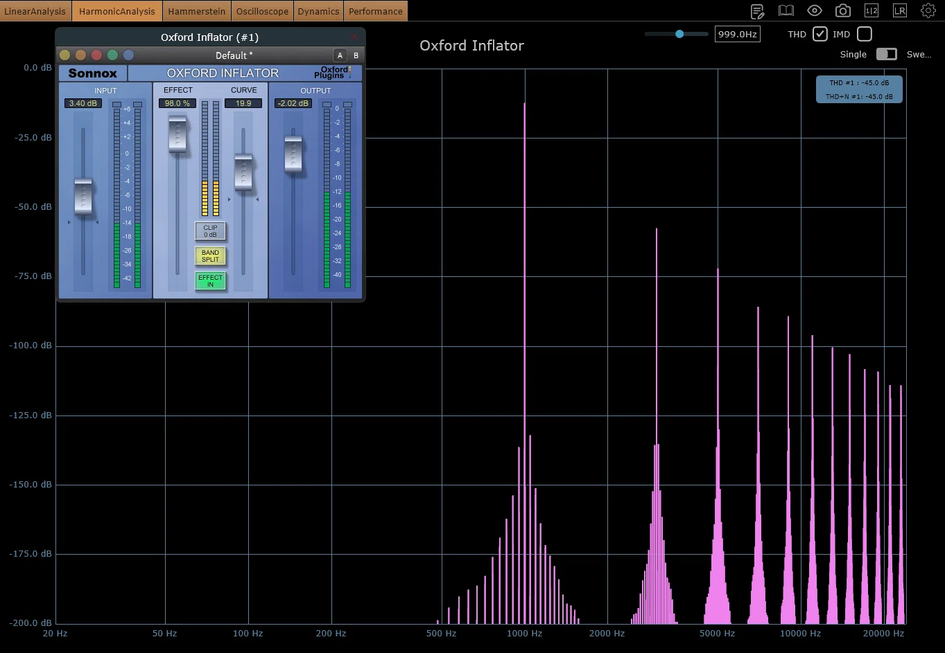Viewport: 945px width, 653px height.
Task: Enable the IMD checkbox
Action: (864, 34)
